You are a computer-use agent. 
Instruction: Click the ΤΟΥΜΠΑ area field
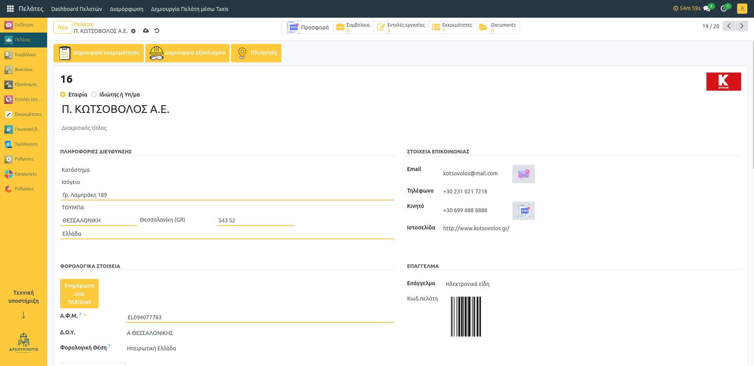[227, 208]
